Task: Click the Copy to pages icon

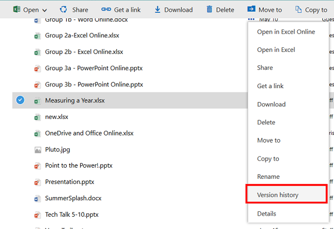Action: [298, 9]
